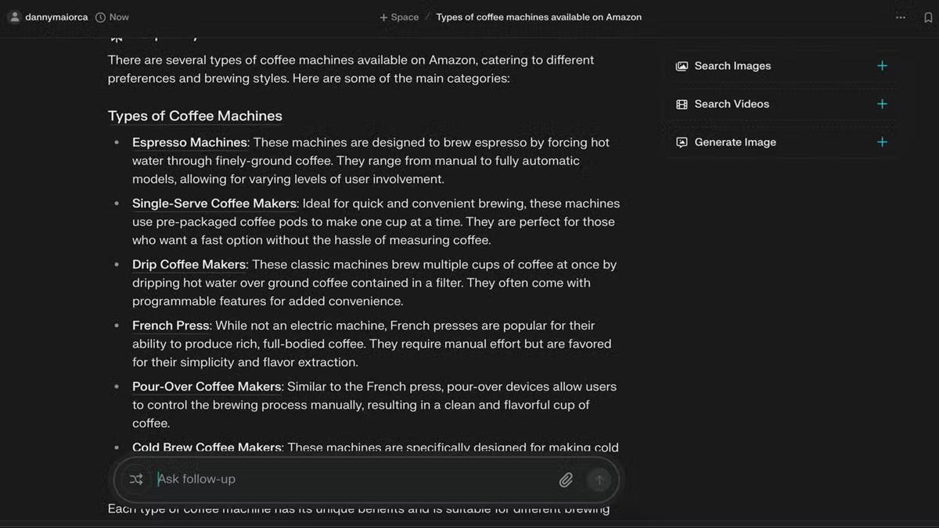Viewport: 939px width, 528px height.
Task: Click the paperclip attach file icon
Action: point(566,480)
